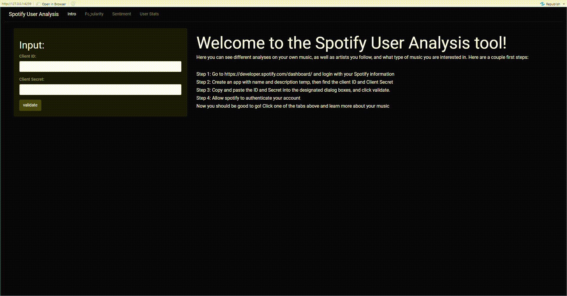
Task: Click the "Here you can see different analyses" paragraph
Action: tap(362, 57)
